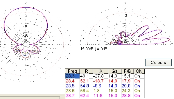Click the ON column header
174x99 pixels.
(x=139, y=71)
